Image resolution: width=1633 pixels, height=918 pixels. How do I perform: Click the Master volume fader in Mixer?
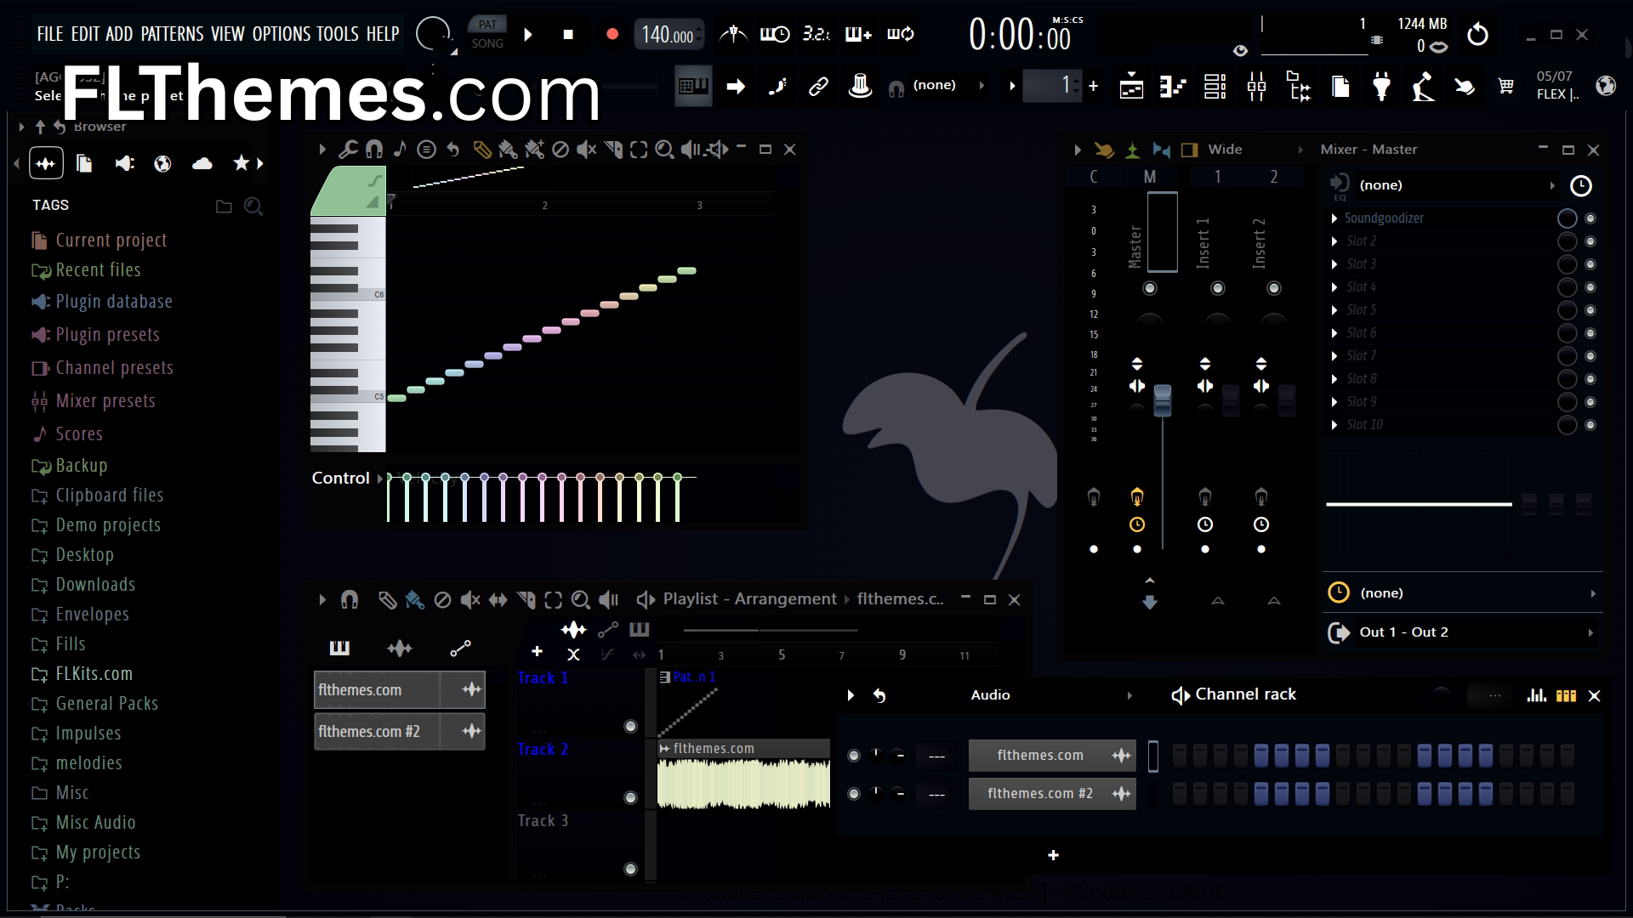(1162, 400)
